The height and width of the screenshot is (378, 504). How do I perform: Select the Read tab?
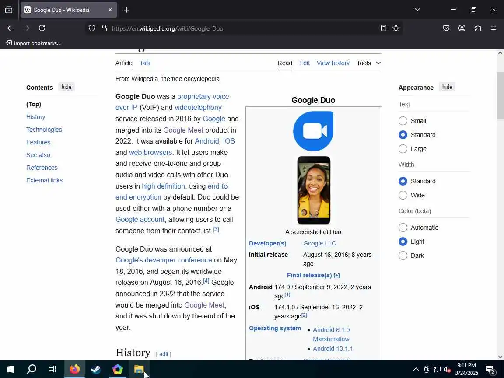(x=285, y=63)
